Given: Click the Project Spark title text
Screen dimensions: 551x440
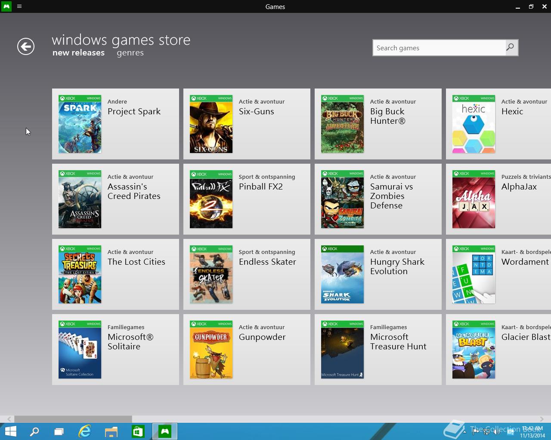Looking at the screenshot, I should (134, 112).
